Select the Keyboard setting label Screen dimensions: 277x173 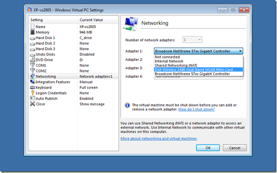pyautogui.click(x=44, y=88)
